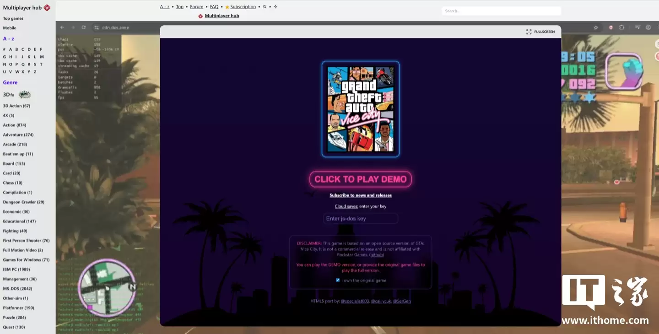Click the Search field at top right

pyautogui.click(x=501, y=11)
